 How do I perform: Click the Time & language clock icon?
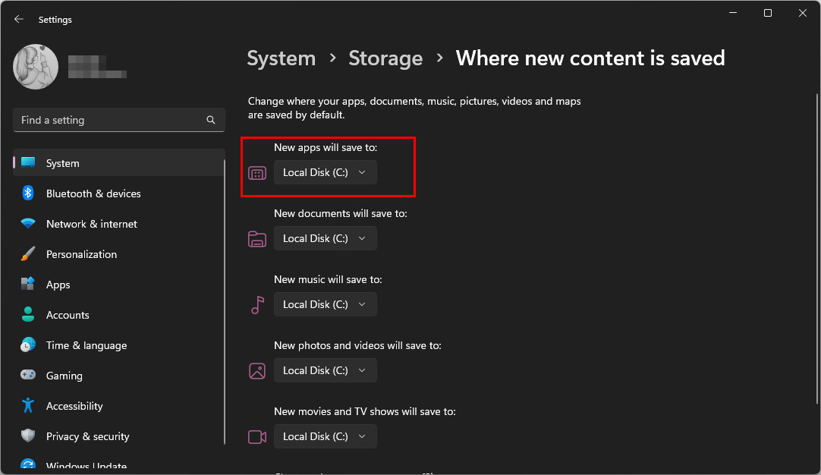pyautogui.click(x=28, y=345)
